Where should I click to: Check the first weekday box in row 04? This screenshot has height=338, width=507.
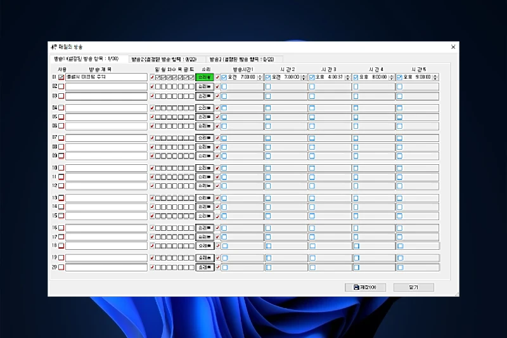pyautogui.click(x=158, y=108)
